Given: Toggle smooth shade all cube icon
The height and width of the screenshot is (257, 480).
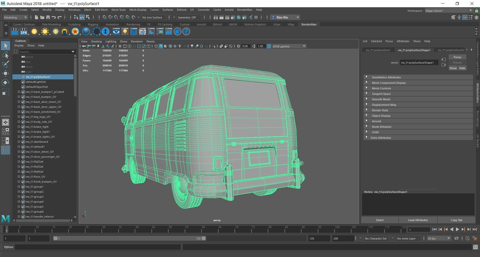Looking at the screenshot, I should click(161, 46).
